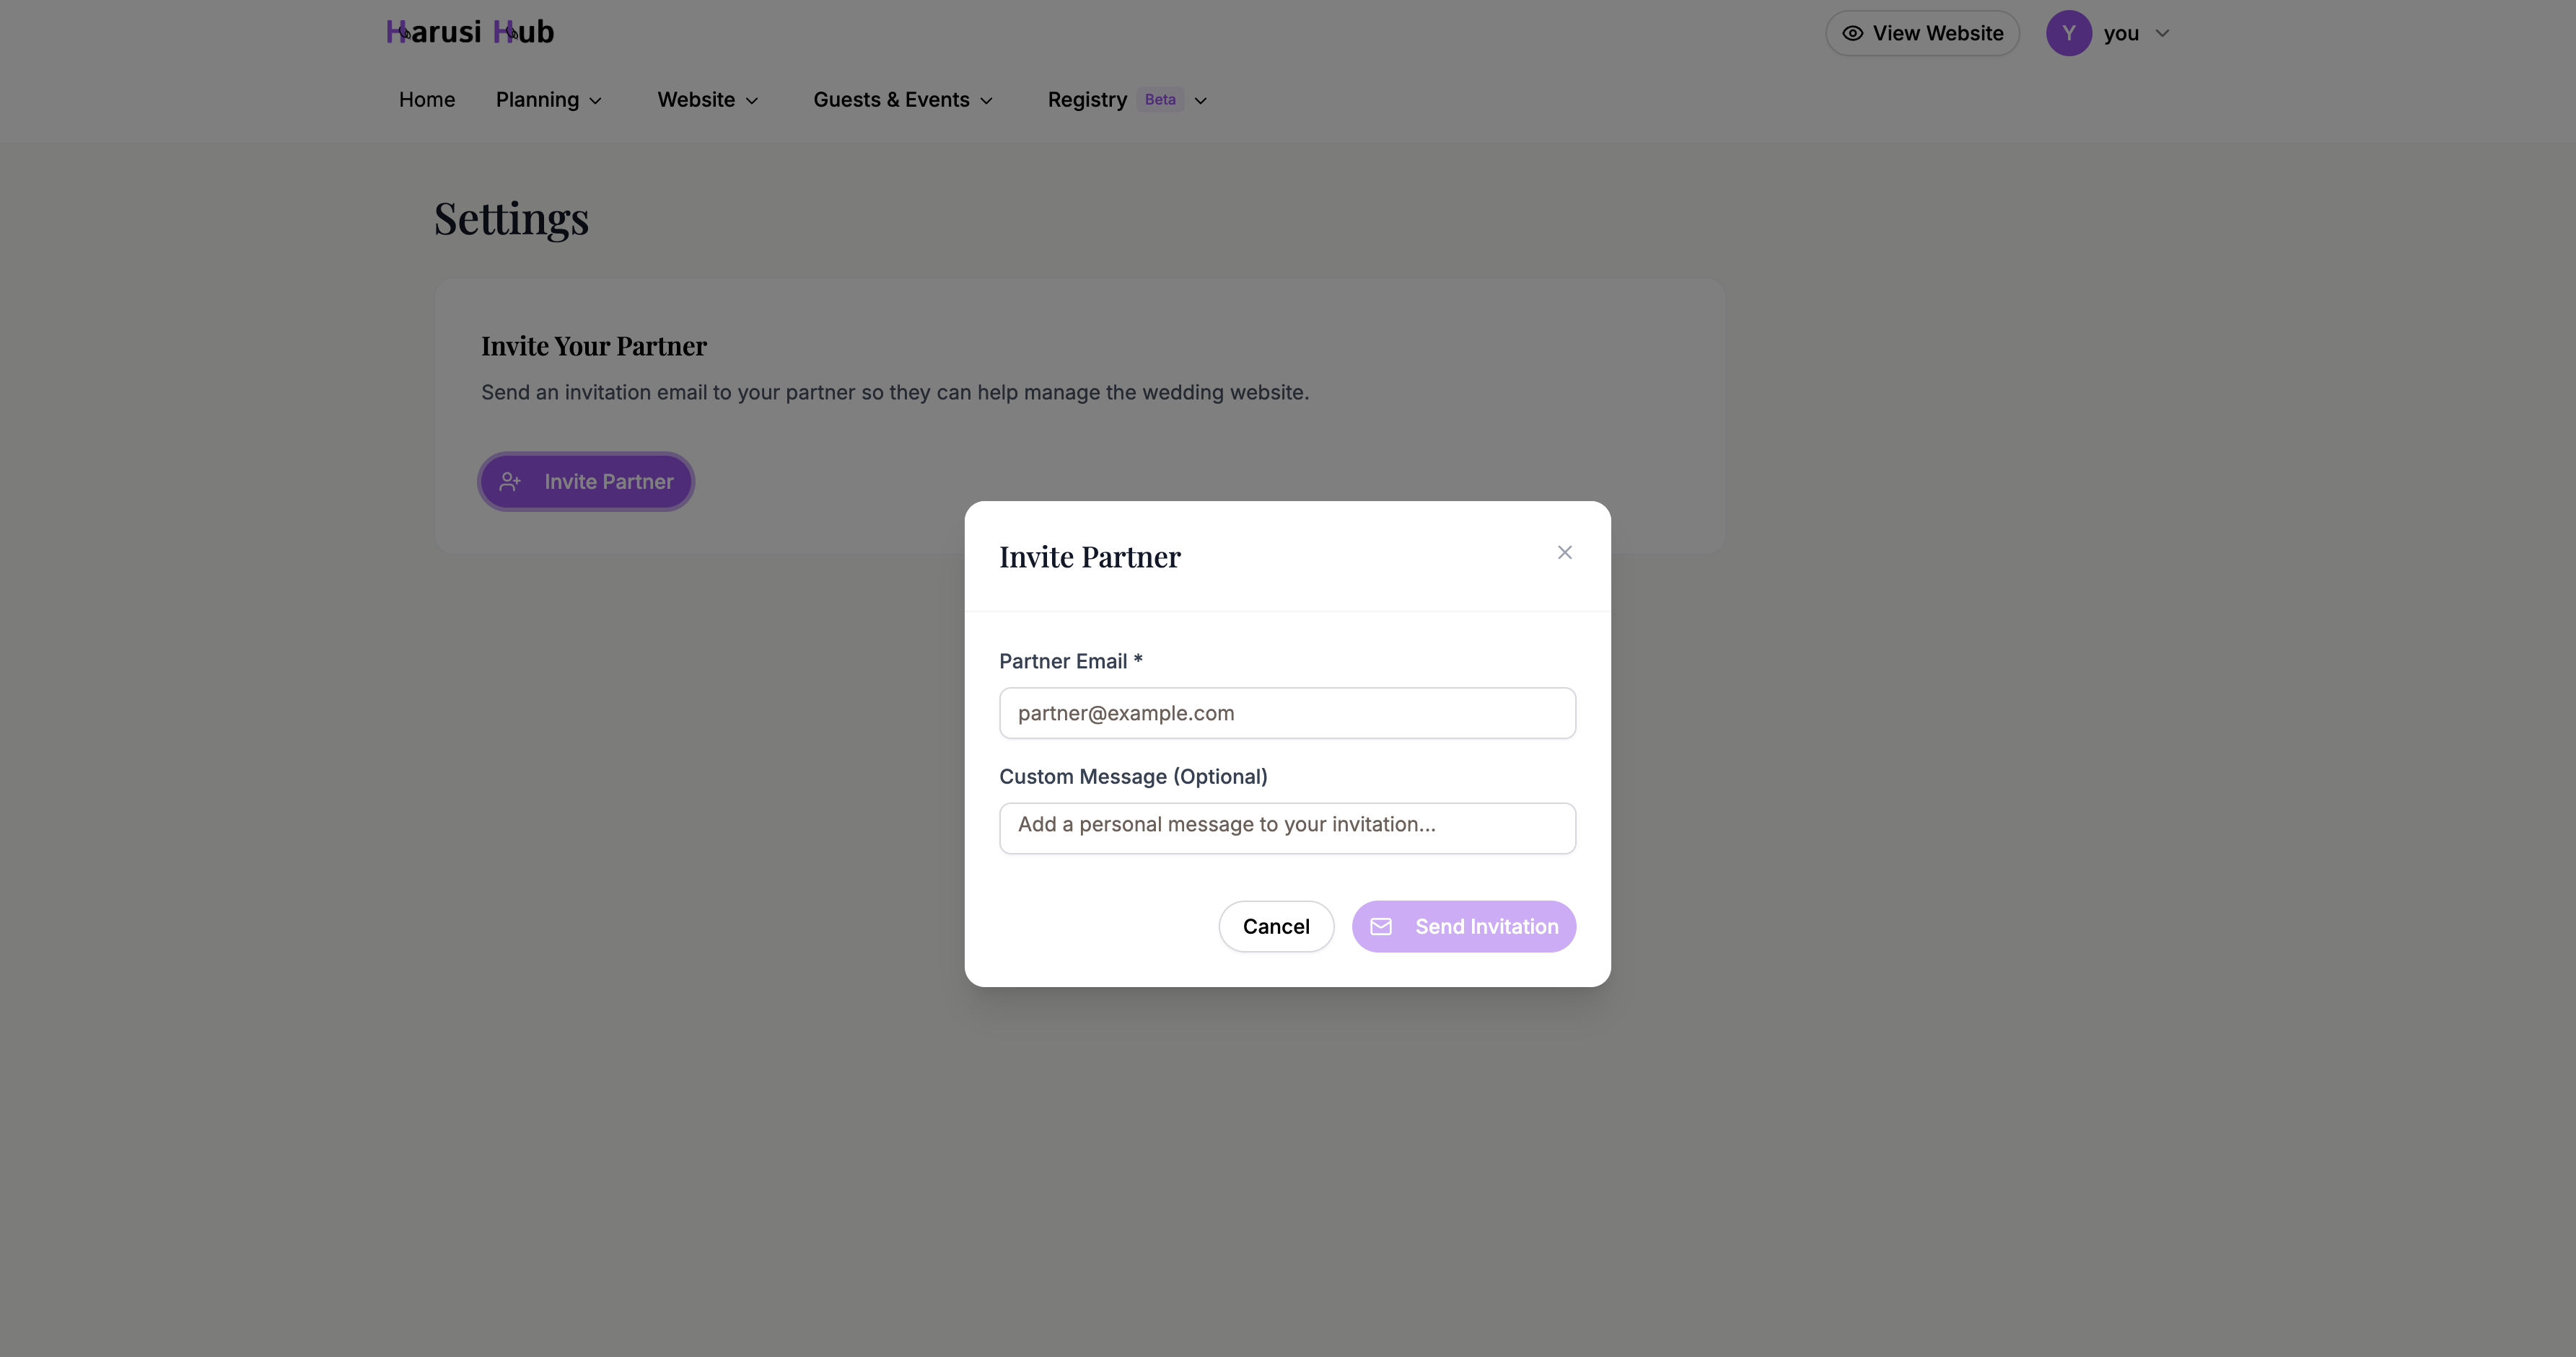Cancel the partner invitation
The image size is (2576, 1357).
click(x=1276, y=927)
